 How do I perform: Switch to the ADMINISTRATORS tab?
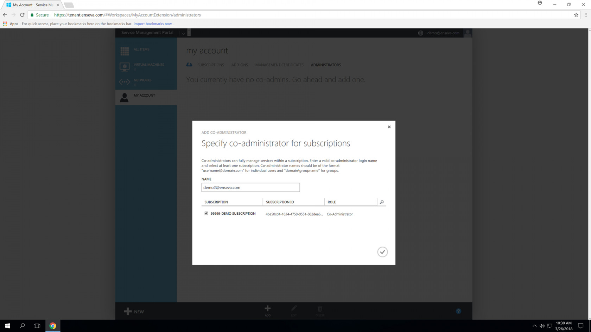pos(326,65)
